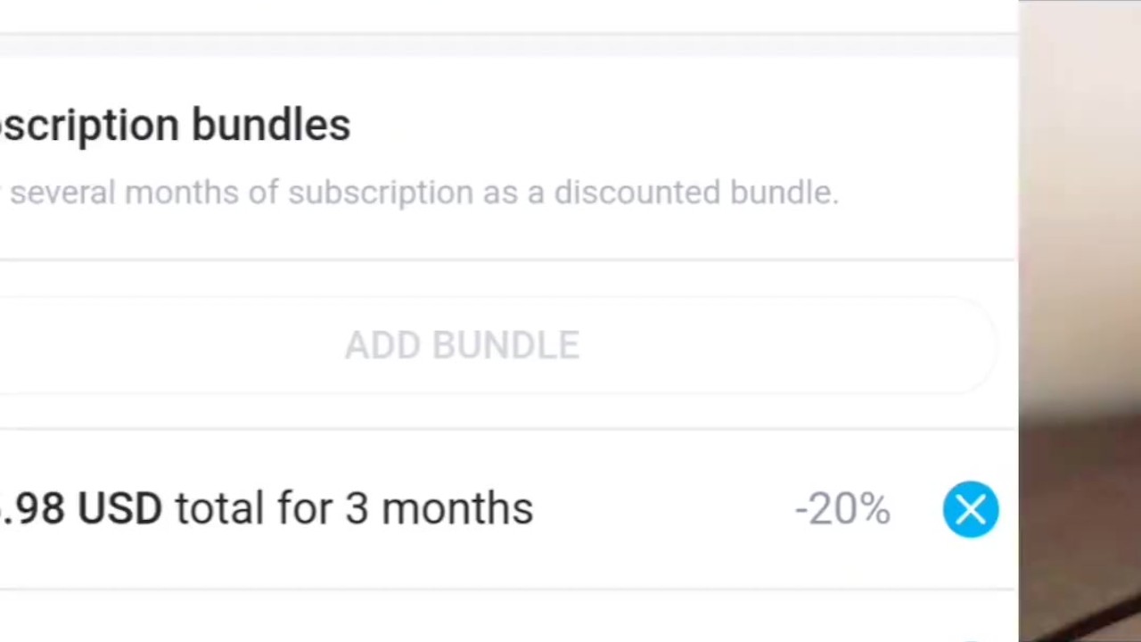Viewport: 1141px width, 642px height.
Task: Click the -20% discount label
Action: (x=842, y=509)
